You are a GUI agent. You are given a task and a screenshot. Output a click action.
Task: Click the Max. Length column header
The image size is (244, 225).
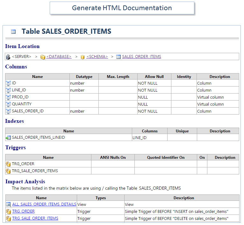[118, 76]
